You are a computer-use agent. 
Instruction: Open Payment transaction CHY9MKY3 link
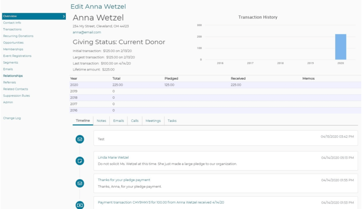click(161, 202)
